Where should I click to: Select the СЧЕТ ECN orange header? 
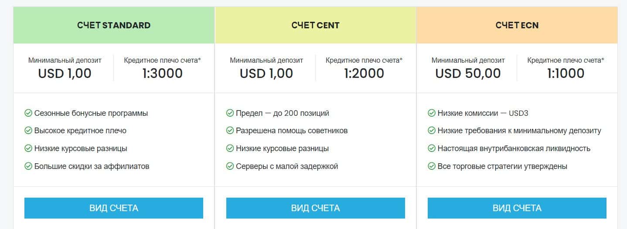coord(517,25)
